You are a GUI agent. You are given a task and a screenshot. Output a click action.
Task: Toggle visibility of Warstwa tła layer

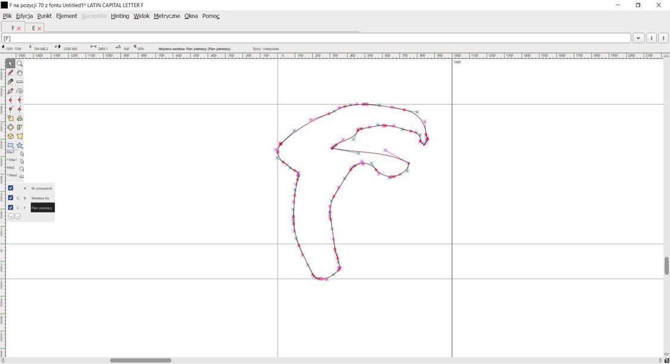point(11,198)
